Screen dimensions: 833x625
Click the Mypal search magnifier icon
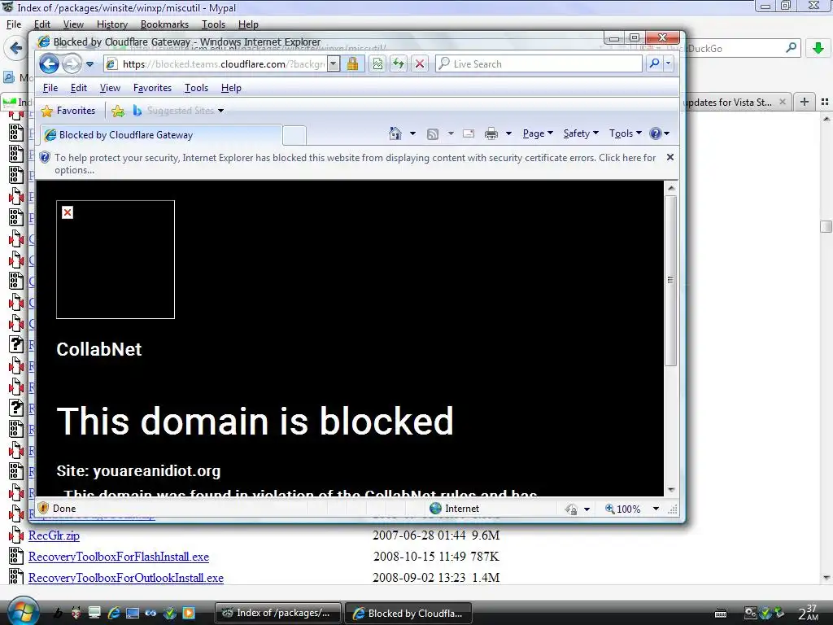[x=791, y=48]
